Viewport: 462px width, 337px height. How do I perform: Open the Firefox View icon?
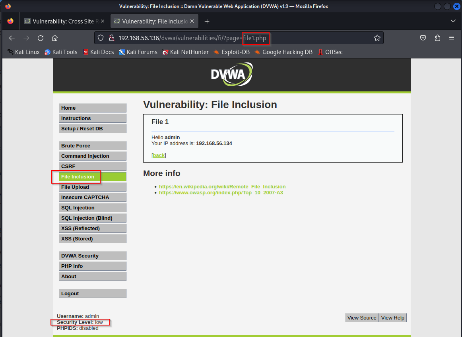coord(10,21)
